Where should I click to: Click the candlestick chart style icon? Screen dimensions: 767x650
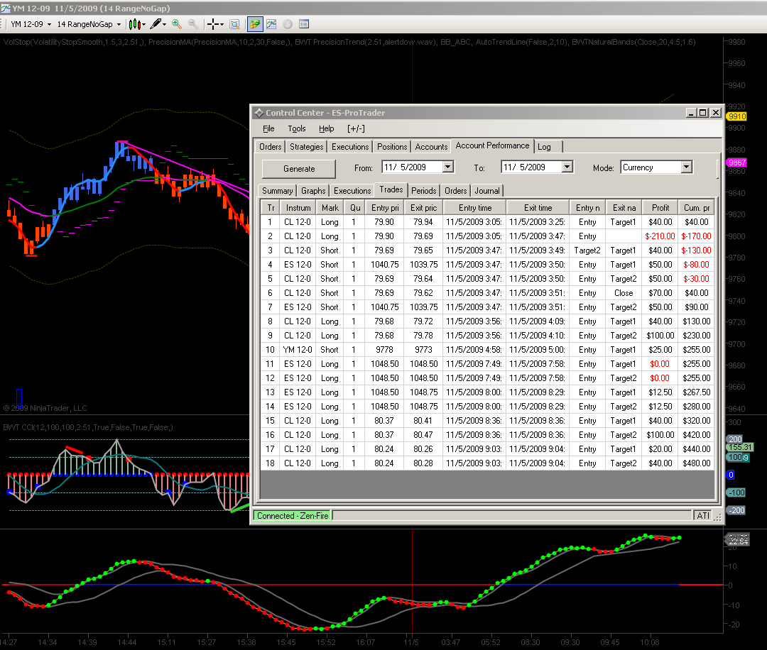point(134,24)
